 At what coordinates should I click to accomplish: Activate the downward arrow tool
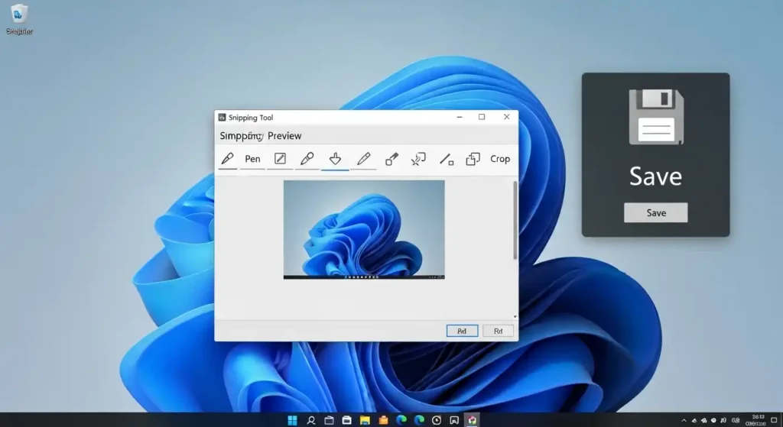pos(335,159)
